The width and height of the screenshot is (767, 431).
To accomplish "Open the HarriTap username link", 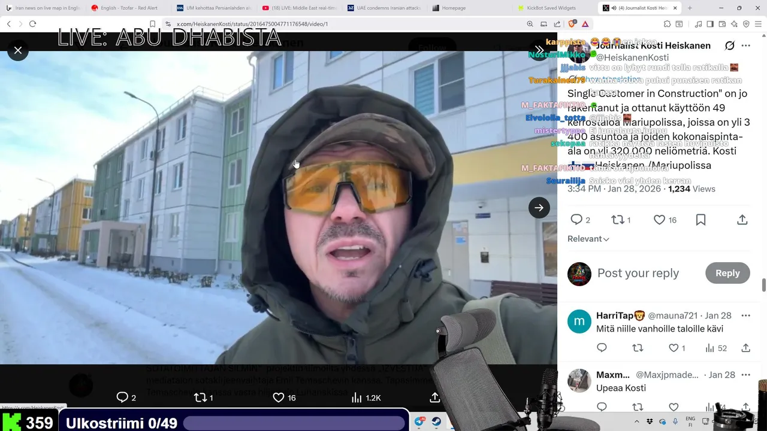I will pyautogui.click(x=620, y=315).
